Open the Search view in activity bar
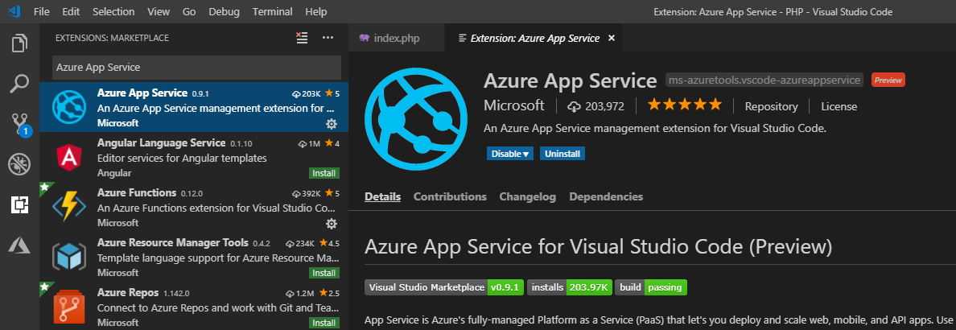Image resolution: width=956 pixels, height=330 pixels. [19, 84]
